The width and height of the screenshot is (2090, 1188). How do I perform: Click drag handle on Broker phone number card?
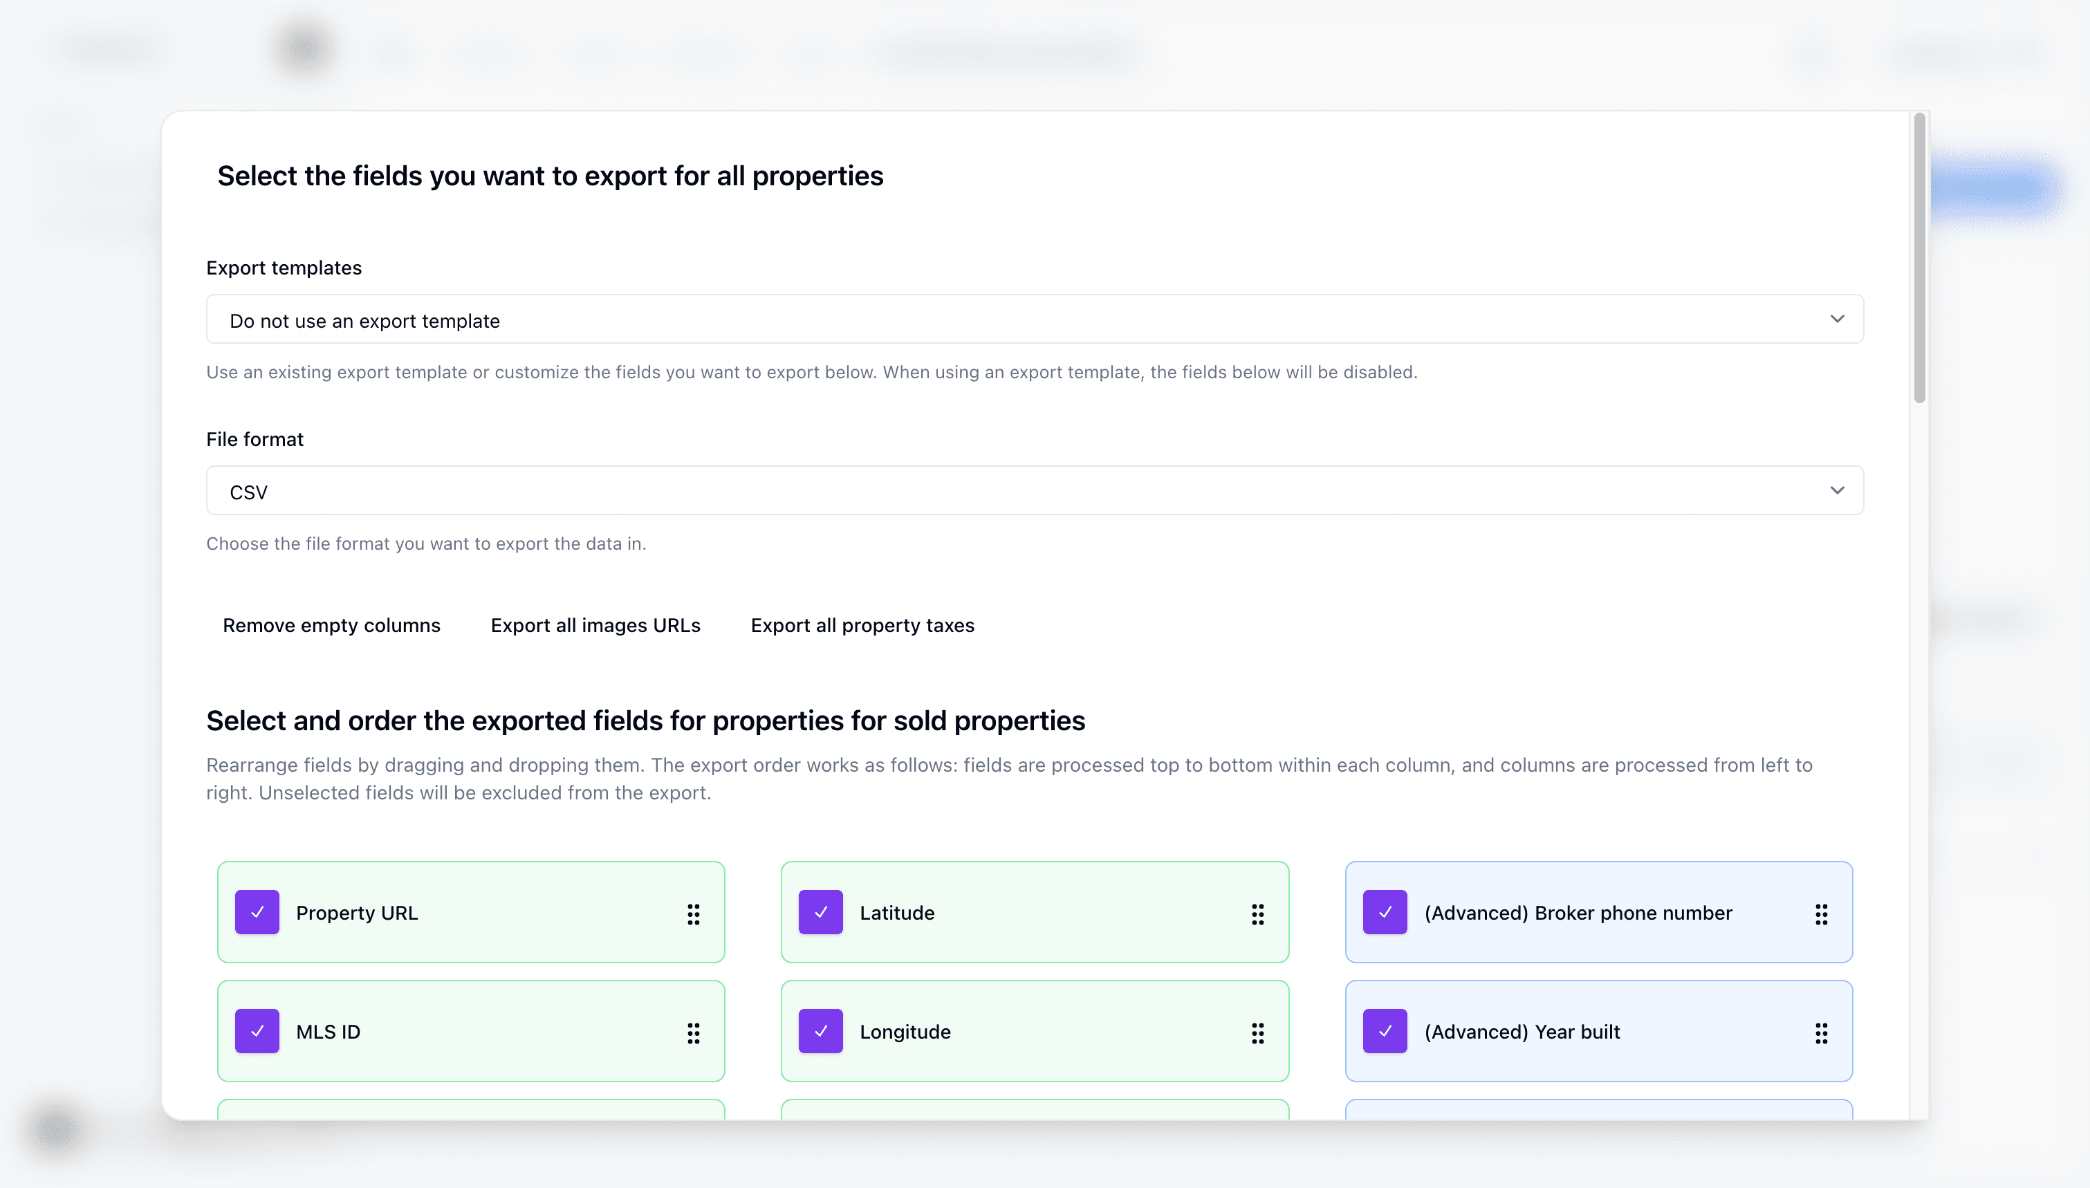(x=1821, y=914)
